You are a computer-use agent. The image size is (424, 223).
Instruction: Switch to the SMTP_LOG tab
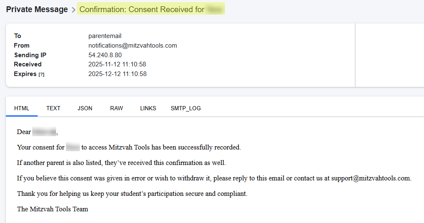186,108
